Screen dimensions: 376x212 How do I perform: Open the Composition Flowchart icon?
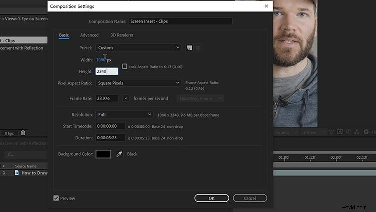(x=357, y=132)
